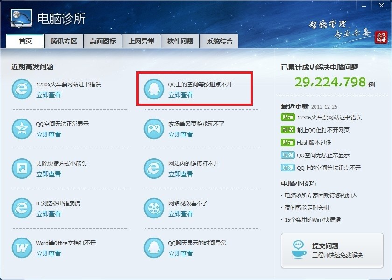Click the QQ penguin icon for QQ聊天显示的时间异常

click(x=153, y=248)
